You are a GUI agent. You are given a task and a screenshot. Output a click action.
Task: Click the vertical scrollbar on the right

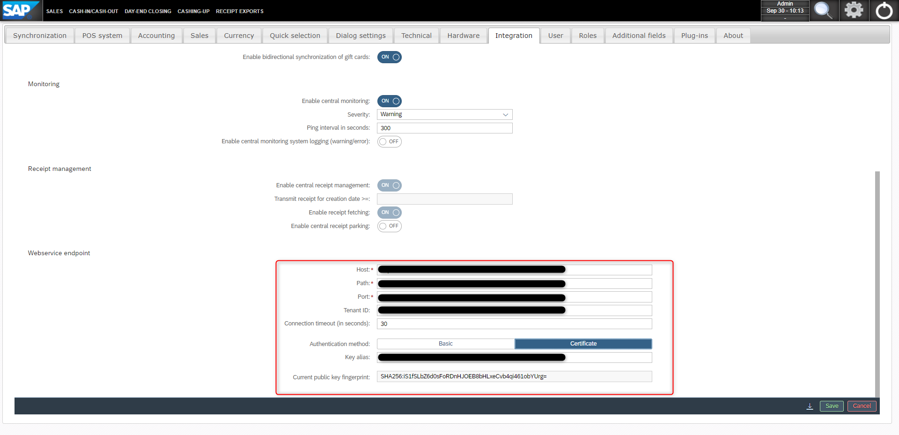pyautogui.click(x=877, y=281)
